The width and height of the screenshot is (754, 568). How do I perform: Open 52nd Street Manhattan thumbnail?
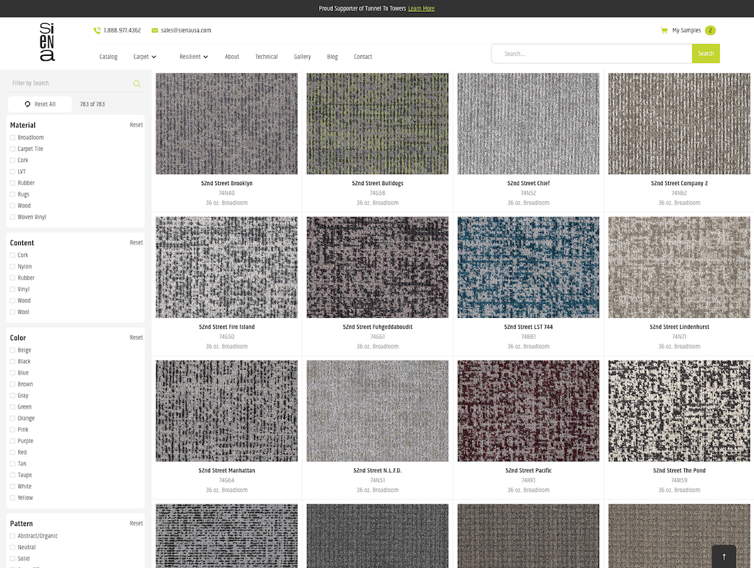pyautogui.click(x=226, y=411)
